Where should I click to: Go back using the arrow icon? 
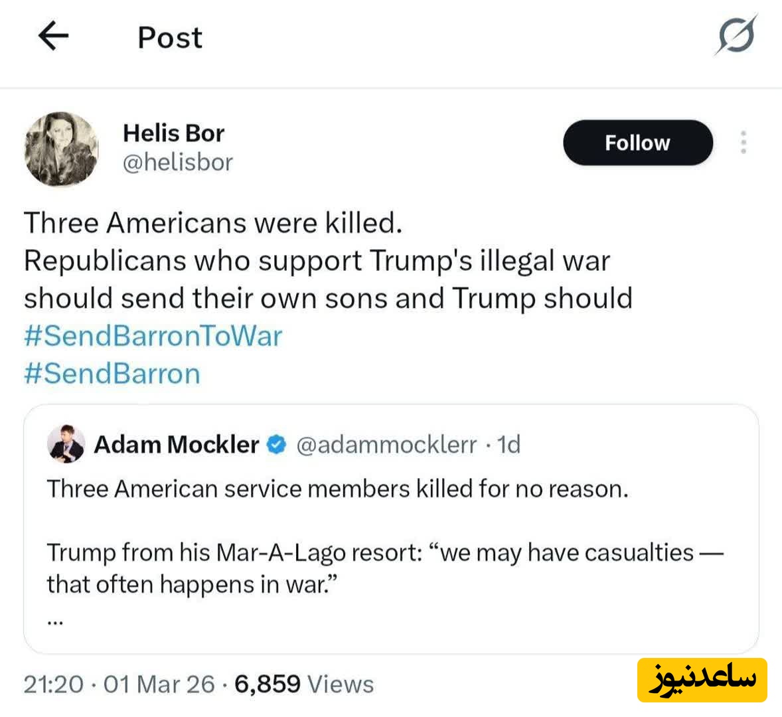[53, 37]
